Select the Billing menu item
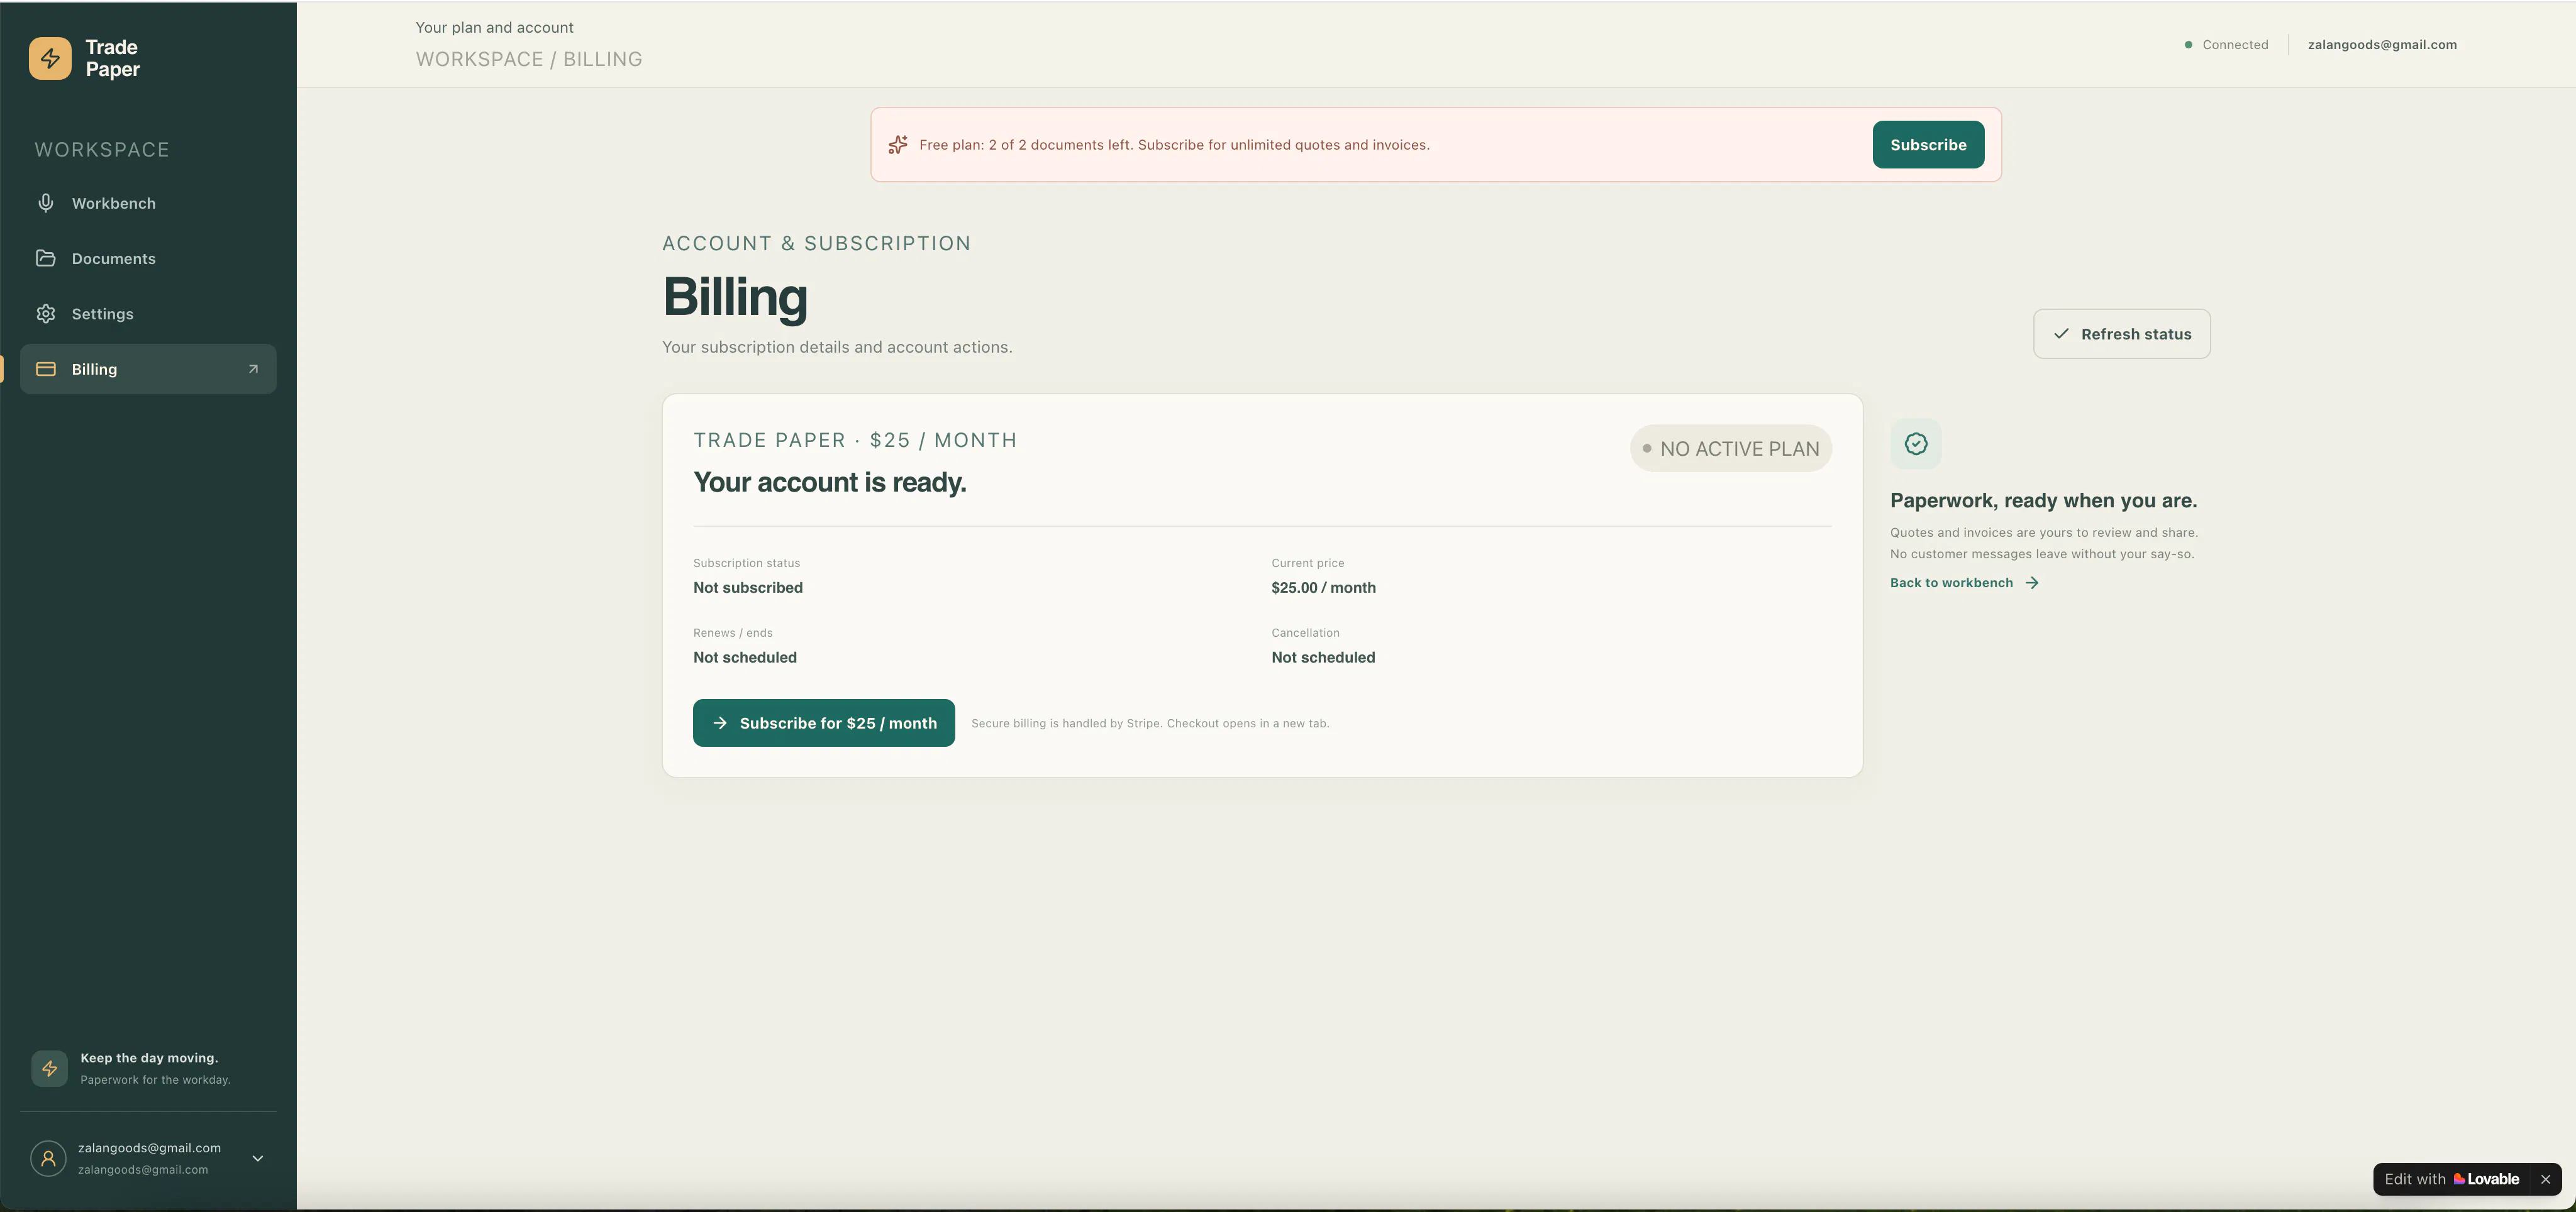The height and width of the screenshot is (1212, 2576). click(148, 369)
